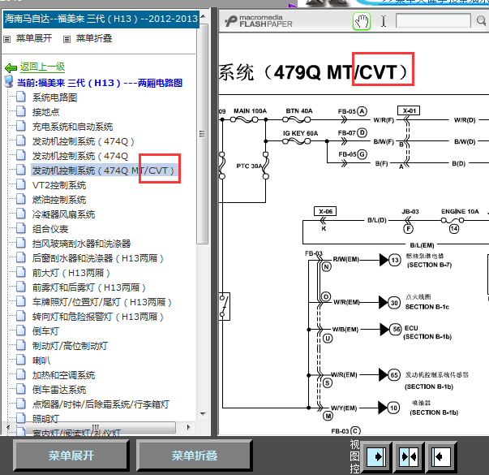Select the FlashPaper hand pan tool

[362, 21]
